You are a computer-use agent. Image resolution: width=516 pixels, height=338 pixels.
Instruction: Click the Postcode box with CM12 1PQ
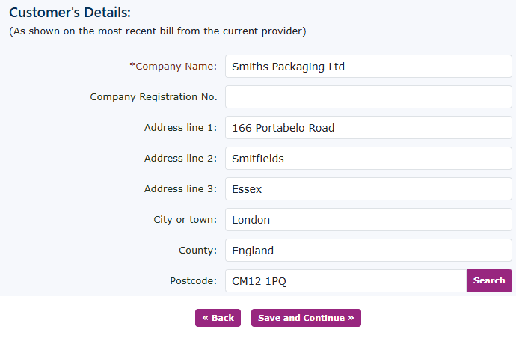(345, 280)
